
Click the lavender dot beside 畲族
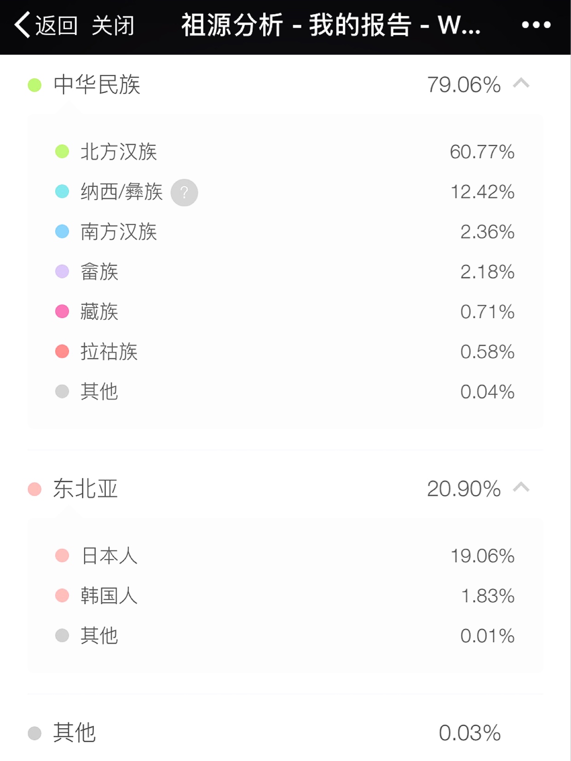click(x=62, y=271)
